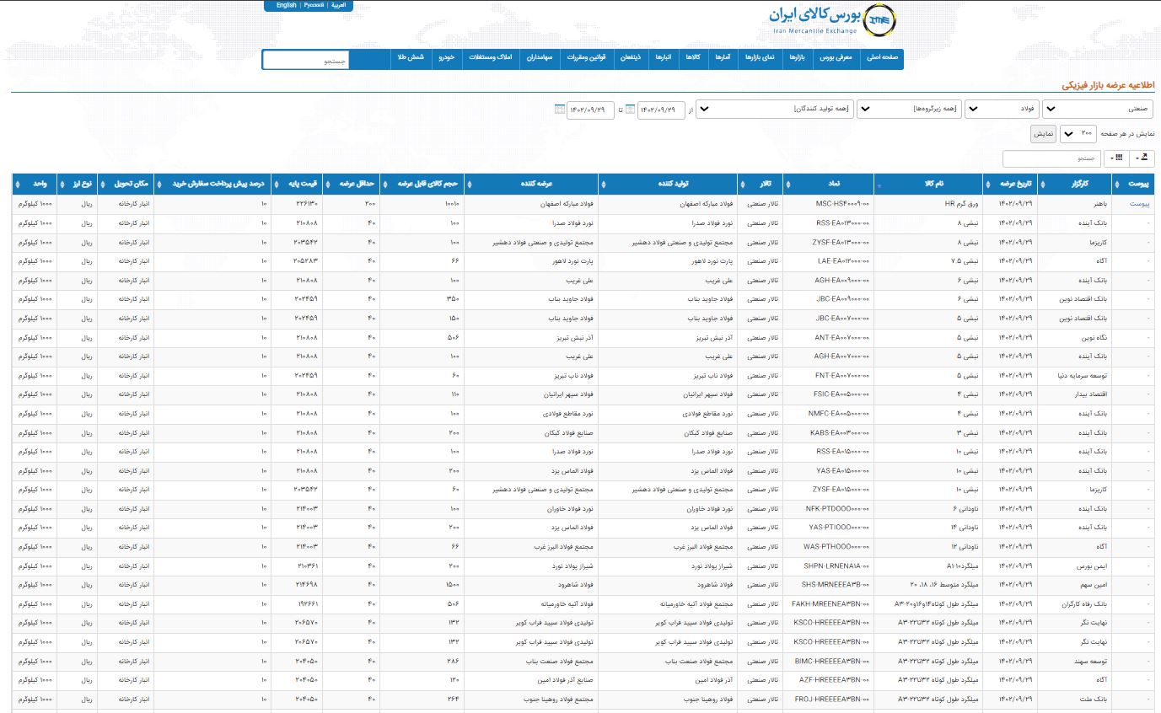The height and width of the screenshot is (713, 1161).
Task: Open بازارها menu item
Action: click(797, 57)
